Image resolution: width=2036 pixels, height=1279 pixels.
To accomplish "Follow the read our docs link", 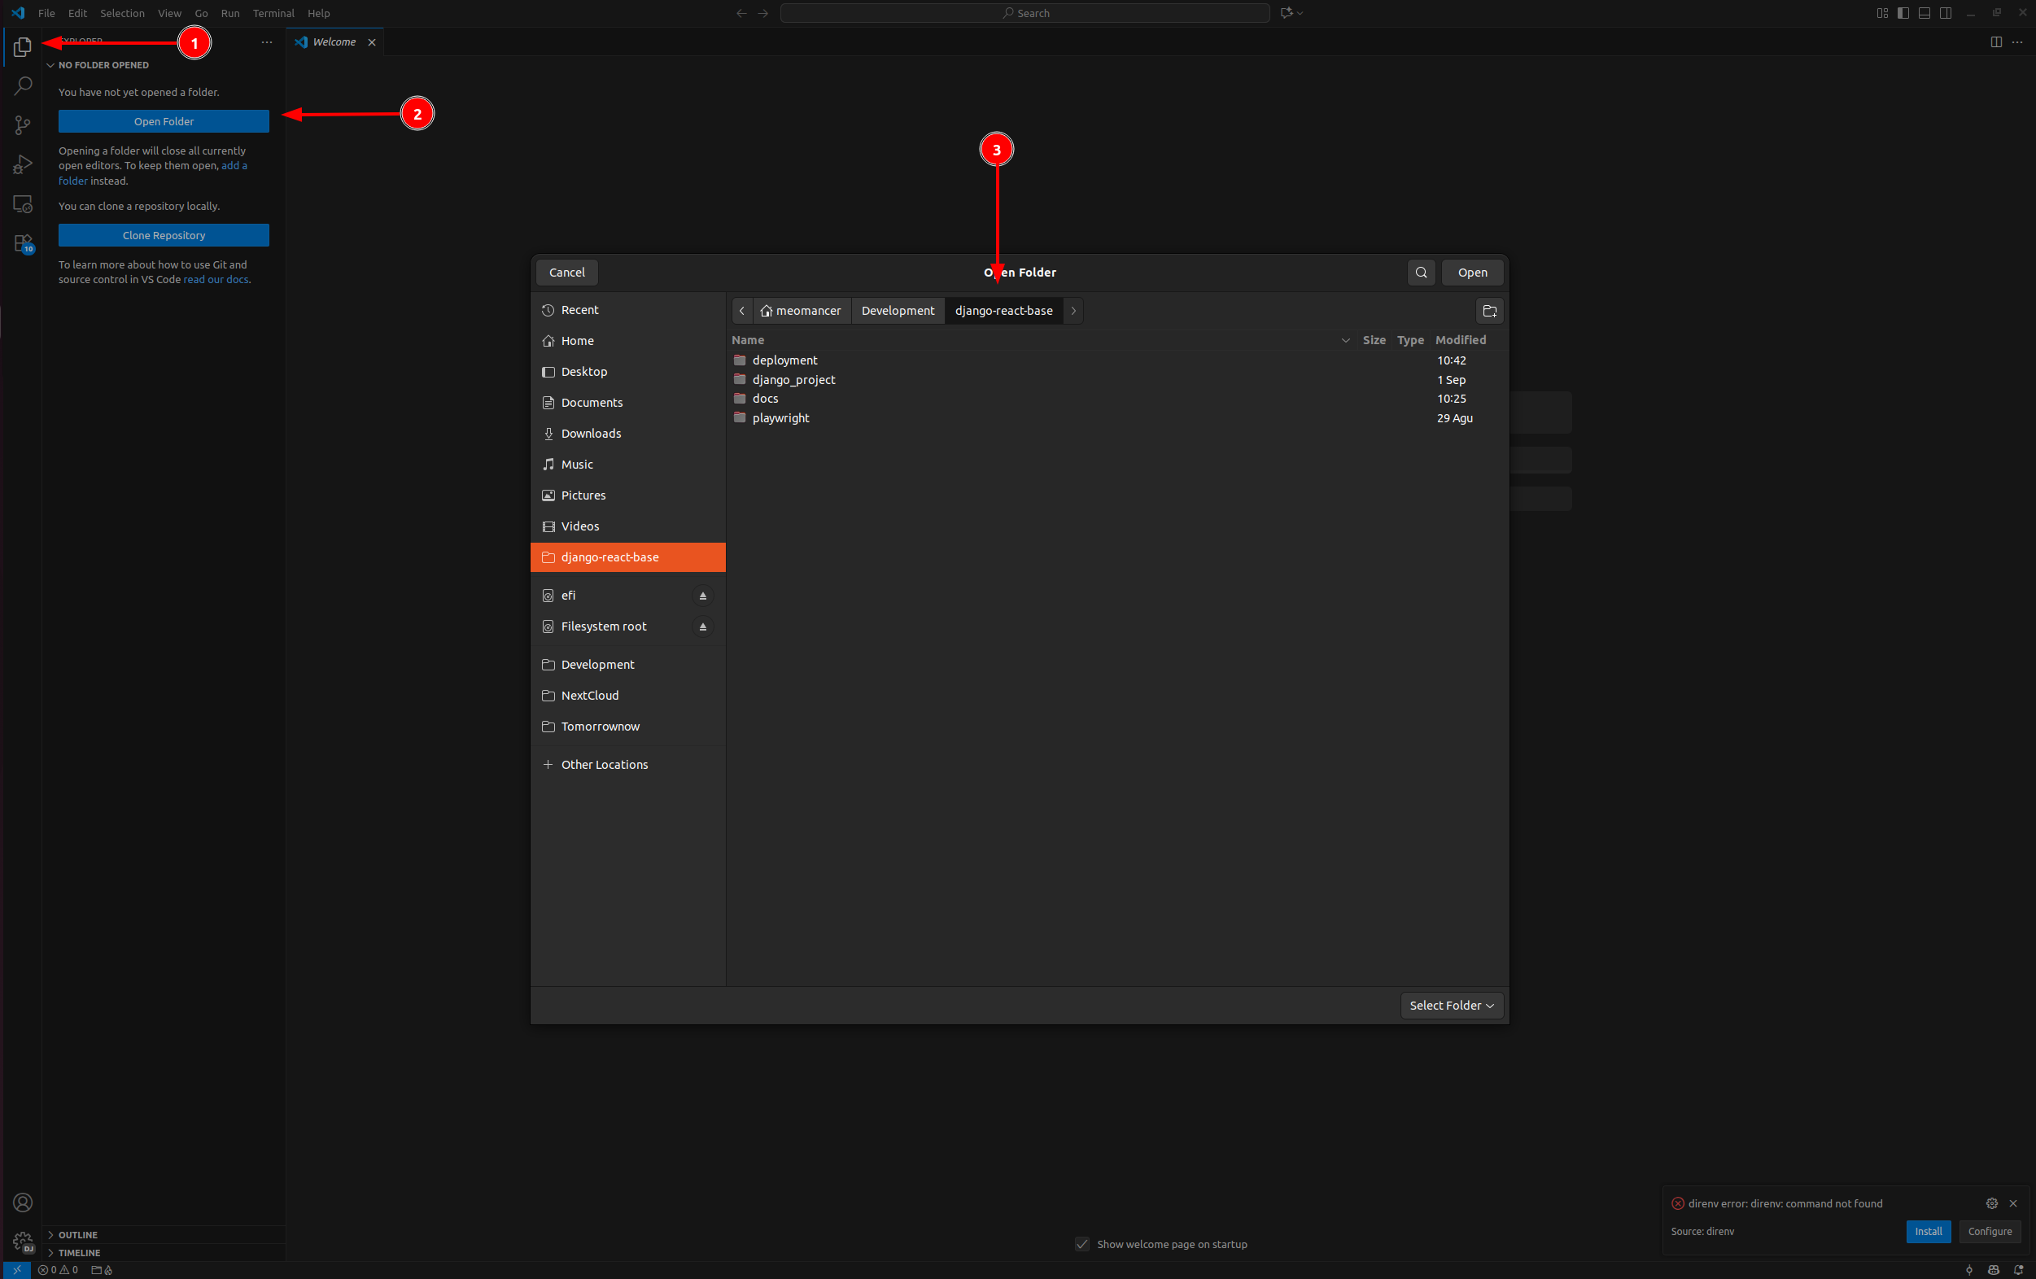I will 216,280.
